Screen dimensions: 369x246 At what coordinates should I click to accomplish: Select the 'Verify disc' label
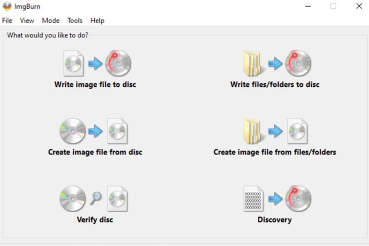95,220
